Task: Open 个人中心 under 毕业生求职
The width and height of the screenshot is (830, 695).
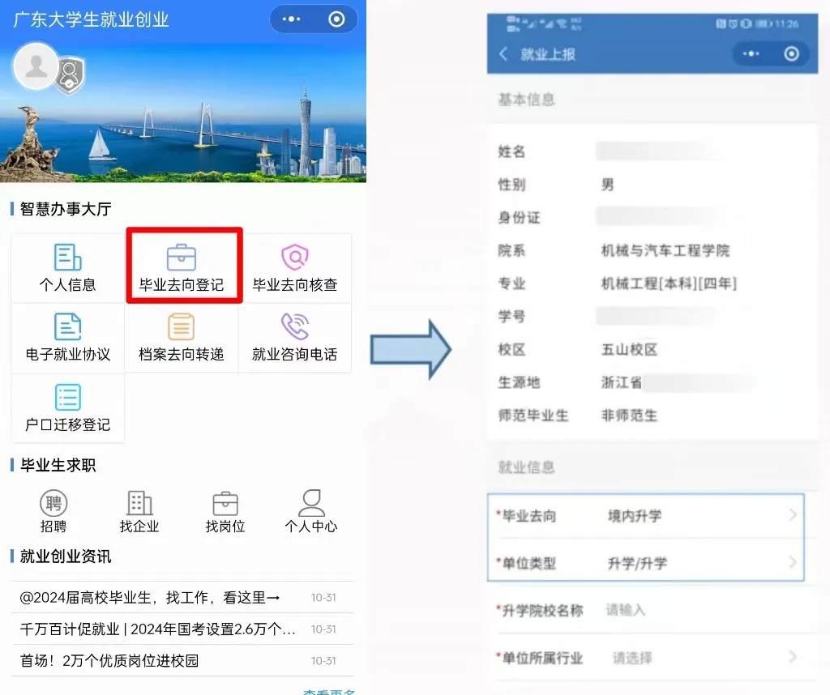Action: tap(310, 504)
